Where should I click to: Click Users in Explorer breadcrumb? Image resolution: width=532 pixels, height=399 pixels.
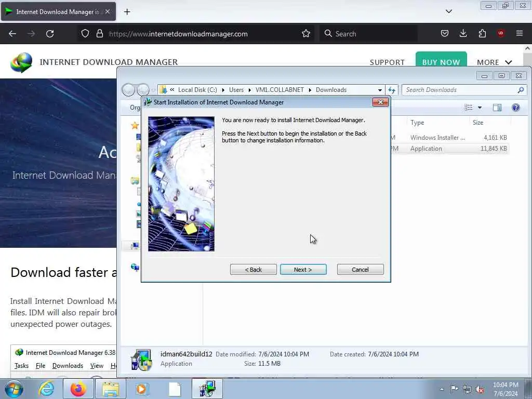click(x=236, y=90)
